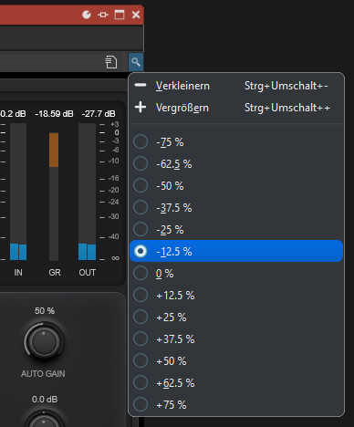
Task: Choose Verkleinern to shrink the view
Action: (x=236, y=86)
